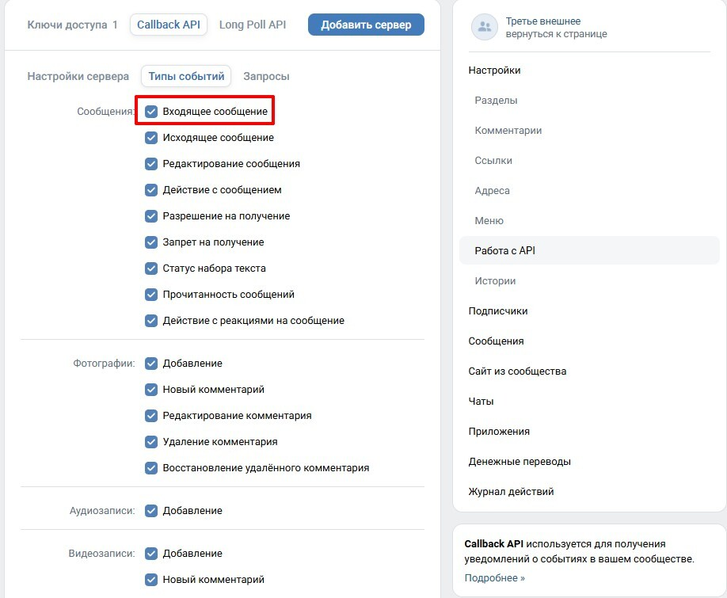Screen dimensions: 727x598
Task: Click the community avatar icon
Action: tap(485, 27)
